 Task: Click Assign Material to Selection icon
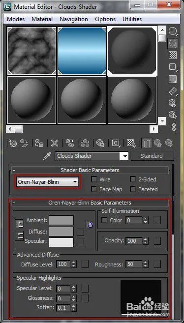pyautogui.click(x=39, y=143)
